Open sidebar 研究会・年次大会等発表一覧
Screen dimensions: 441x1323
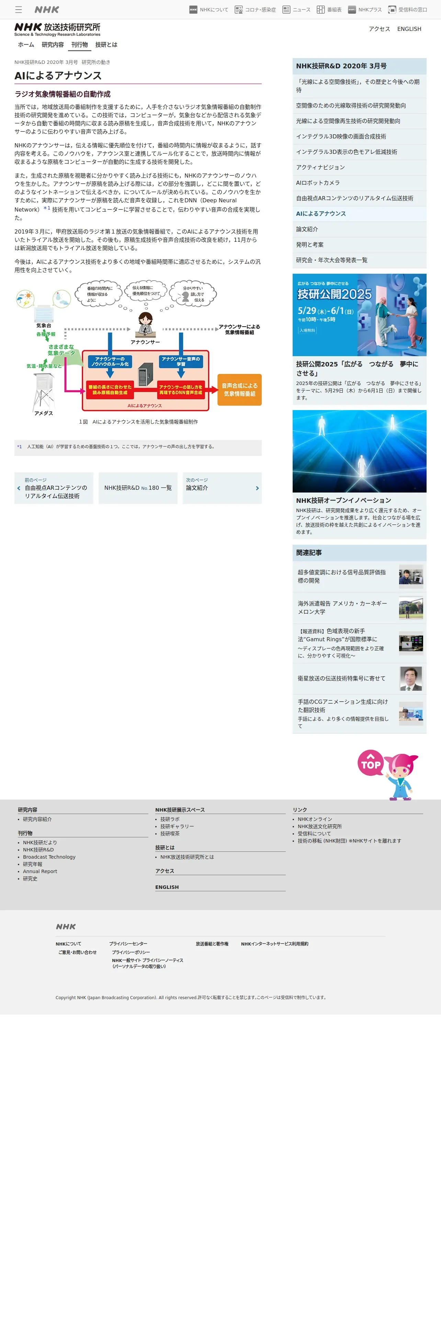click(x=359, y=260)
